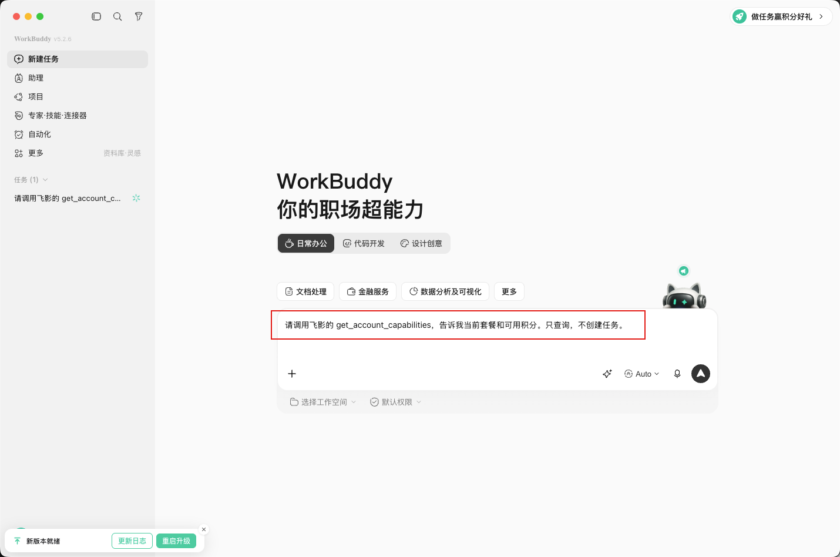Click the green rocket rewards icon
840x557 pixels.
740,16
